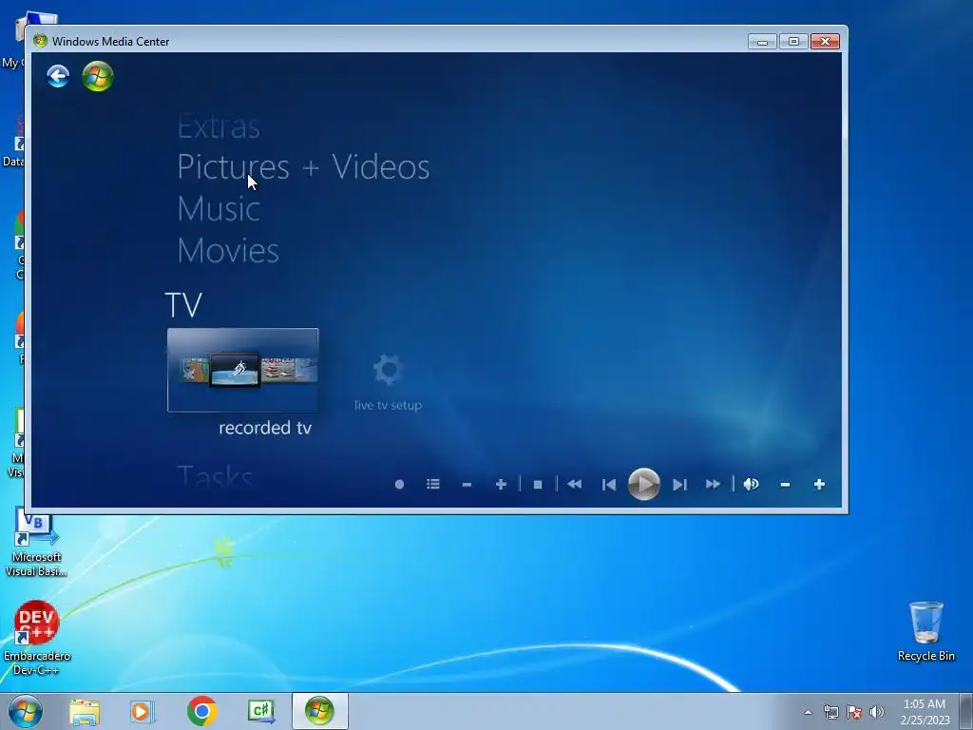Close the Windows Media Center window
This screenshot has height=730, width=973.
tap(825, 42)
